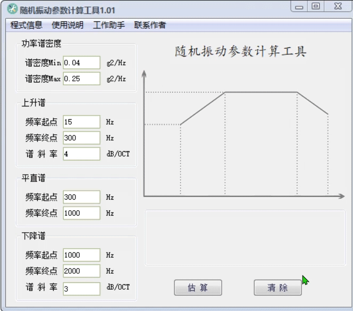This screenshot has width=353, height=311.
Task: Click the spectrum curve diagram
Action: point(244,135)
